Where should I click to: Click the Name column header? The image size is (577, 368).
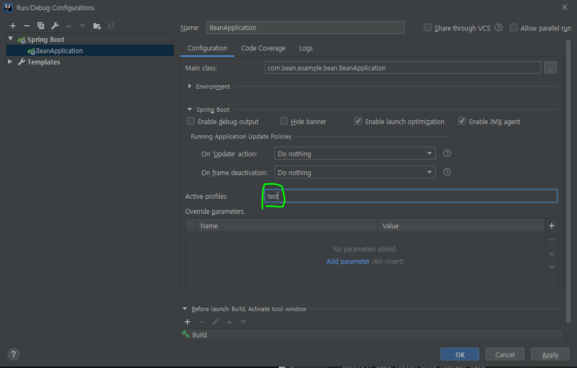(287, 226)
